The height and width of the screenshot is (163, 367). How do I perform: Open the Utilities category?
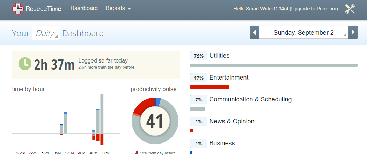tap(219, 56)
